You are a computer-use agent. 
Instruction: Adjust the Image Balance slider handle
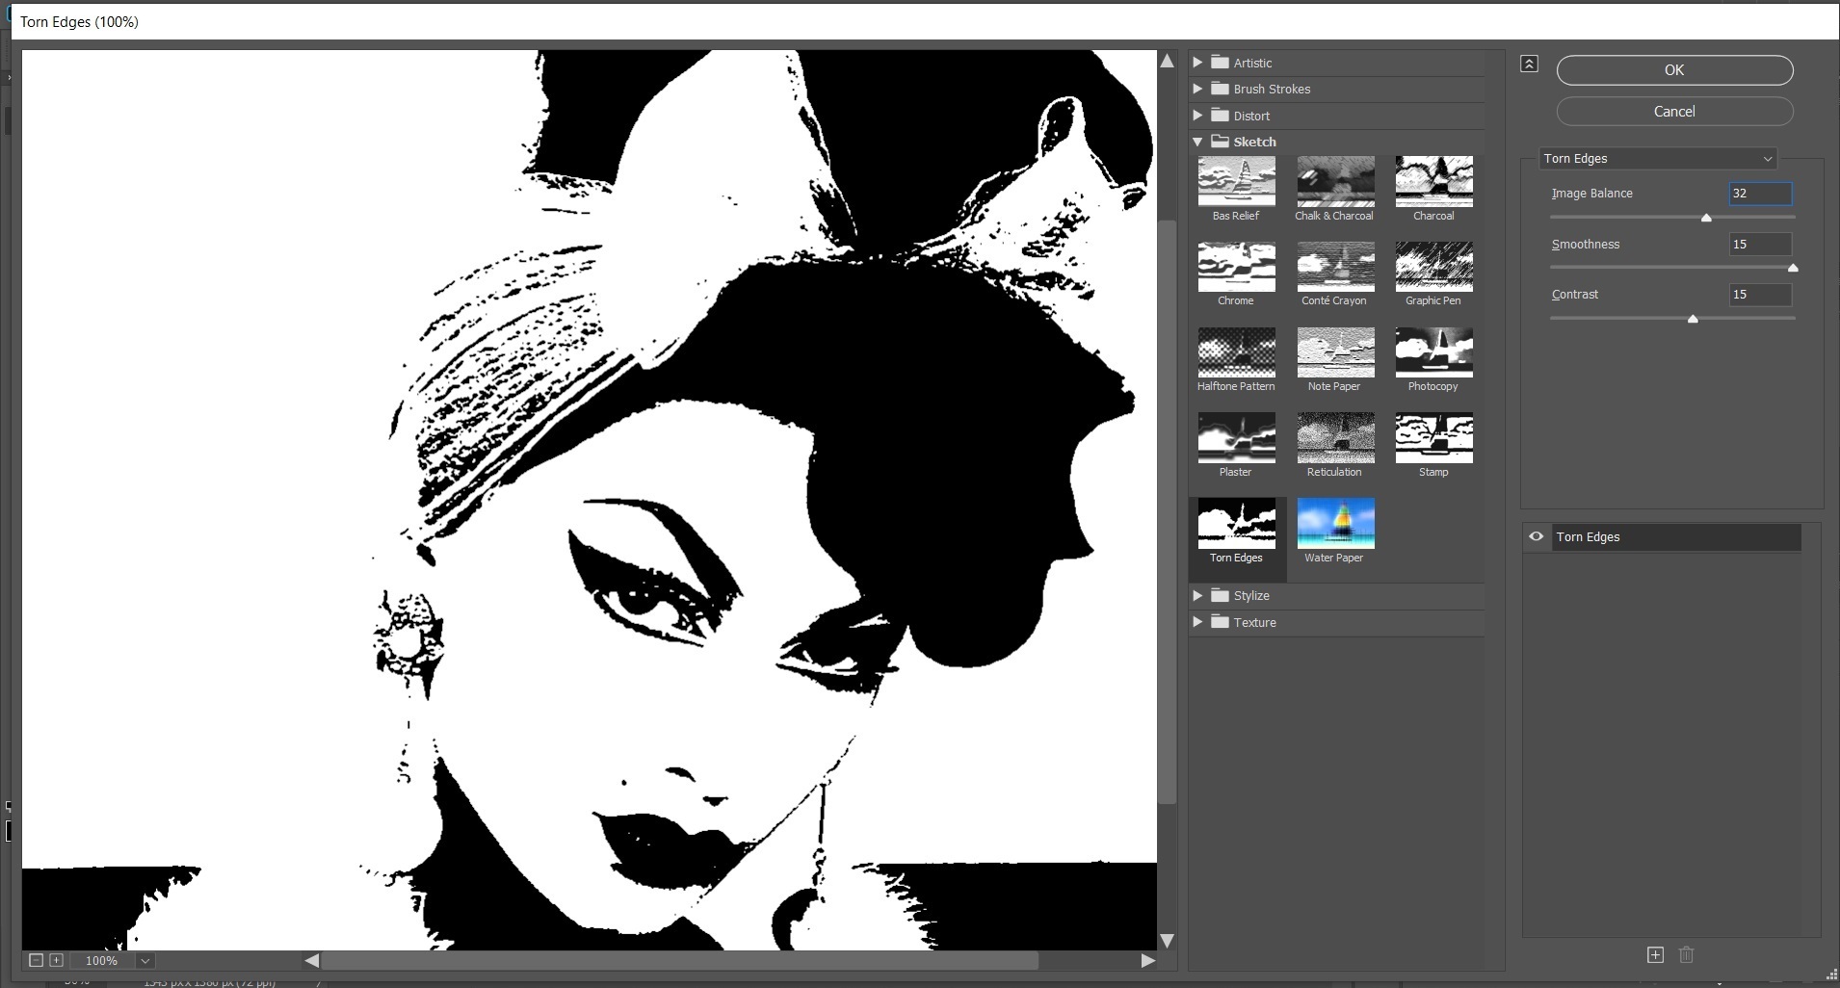(x=1706, y=218)
